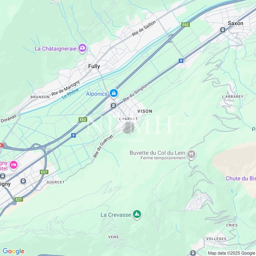Select the Alponics shopping bag marker
Viewport: 256px width, 256px height.
click(114, 93)
